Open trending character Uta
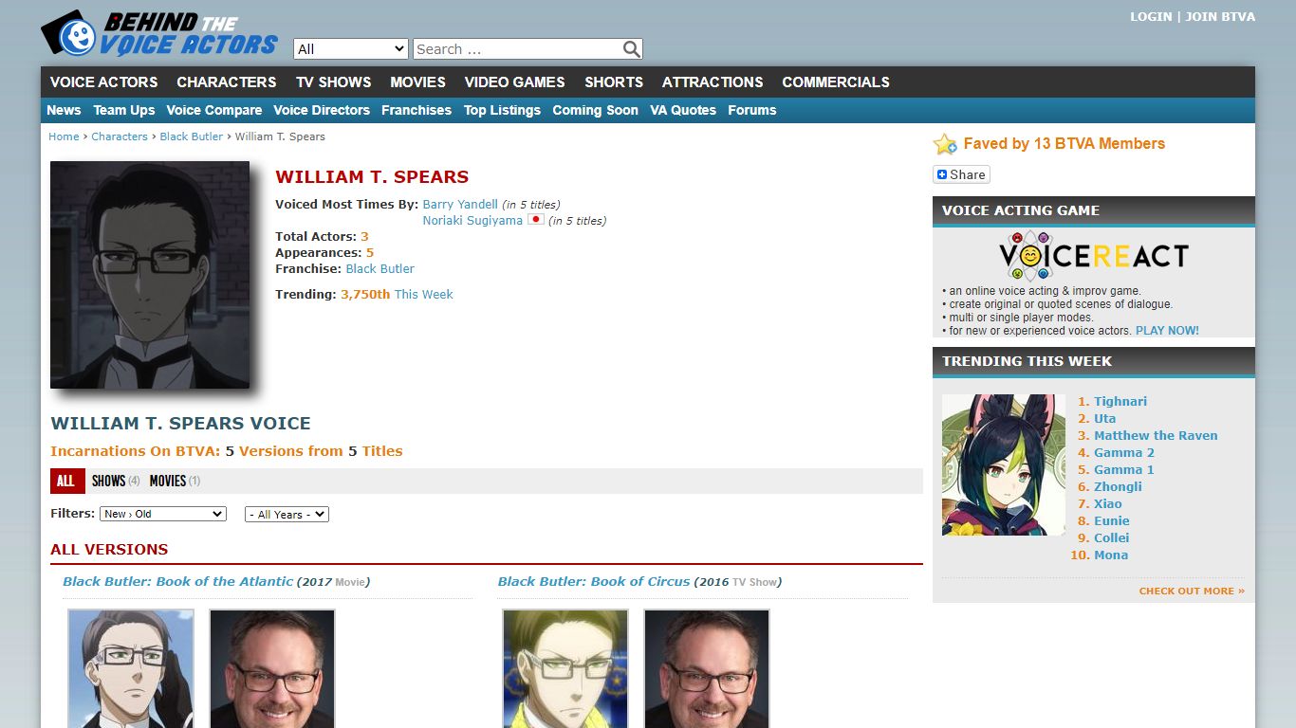The height and width of the screenshot is (728, 1296). 1104,418
